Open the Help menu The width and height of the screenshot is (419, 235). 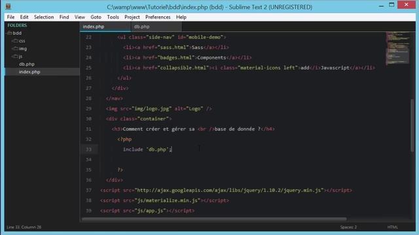[181, 17]
